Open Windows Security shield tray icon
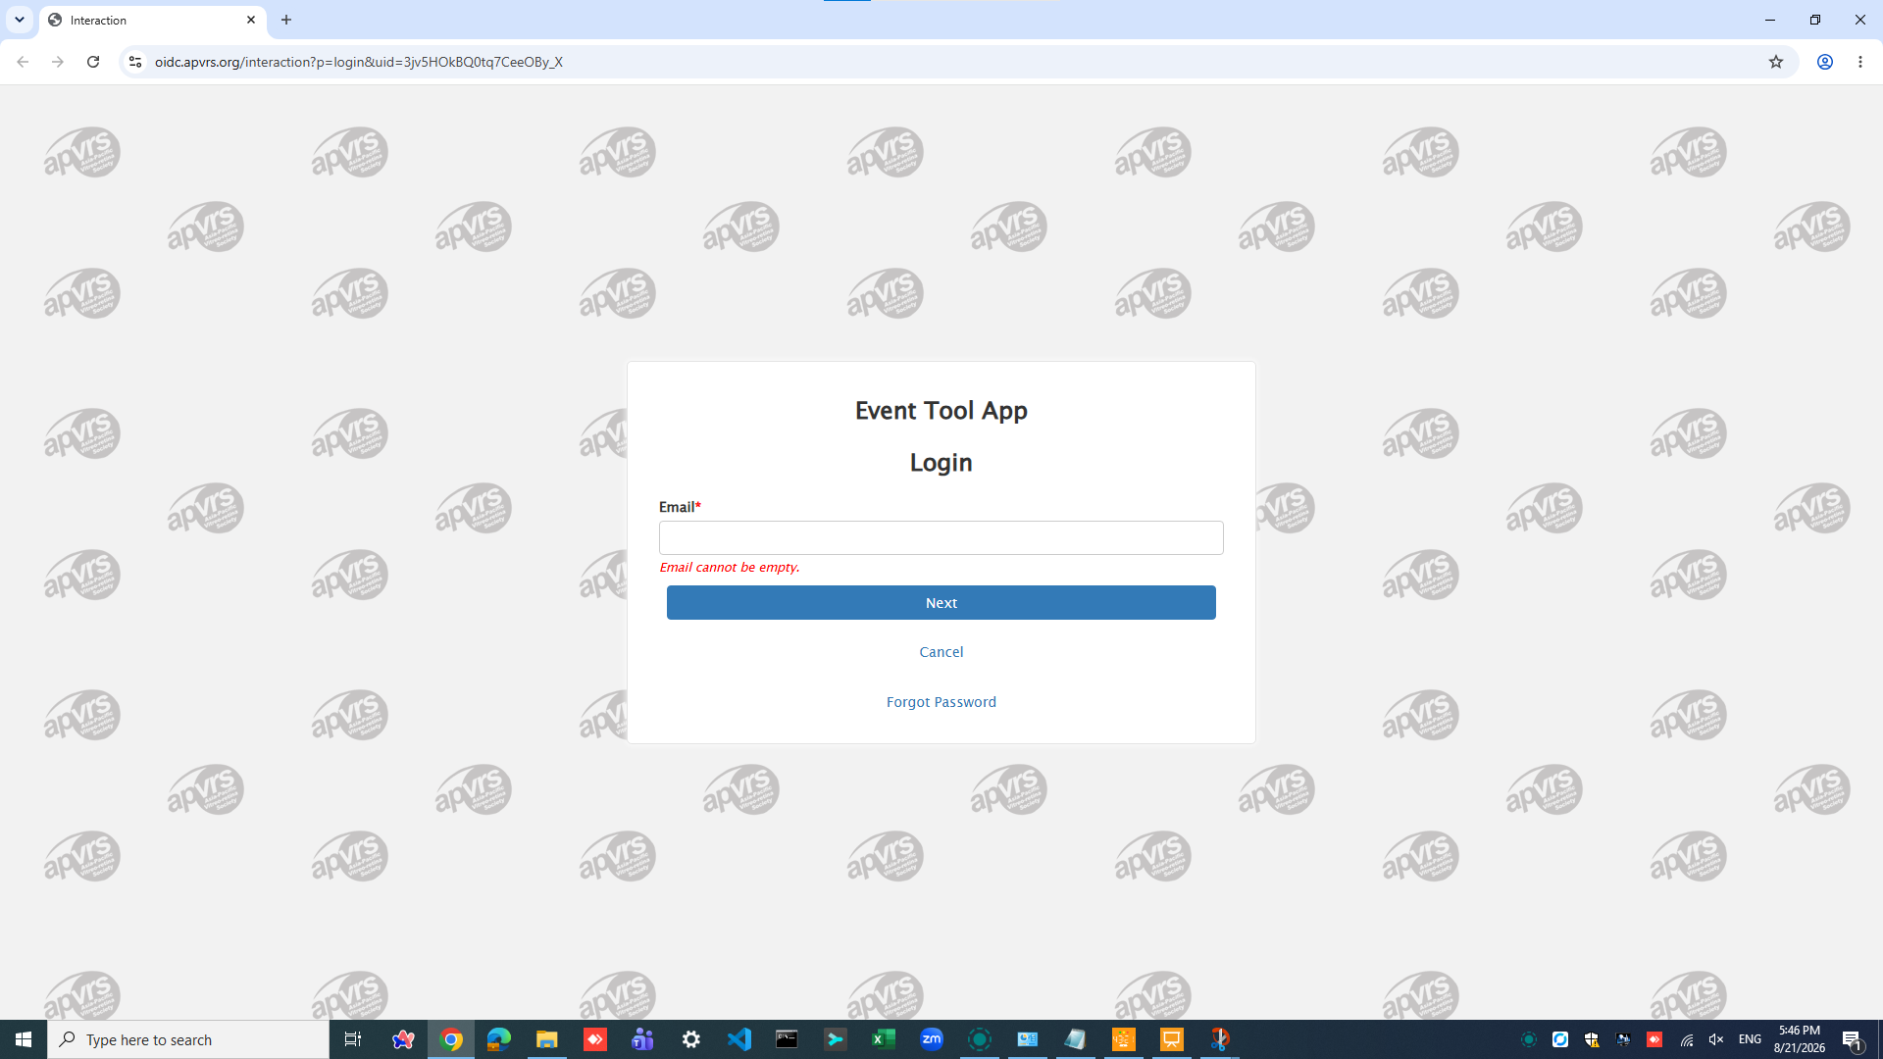This screenshot has width=1883, height=1059. 1592,1039
